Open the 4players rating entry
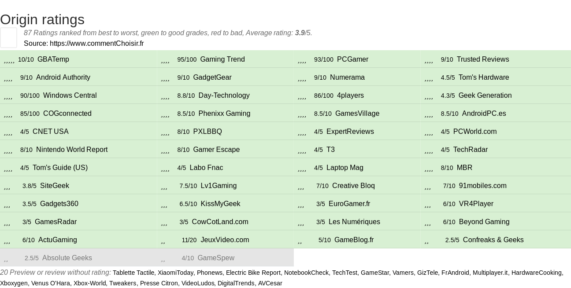 click(350, 96)
